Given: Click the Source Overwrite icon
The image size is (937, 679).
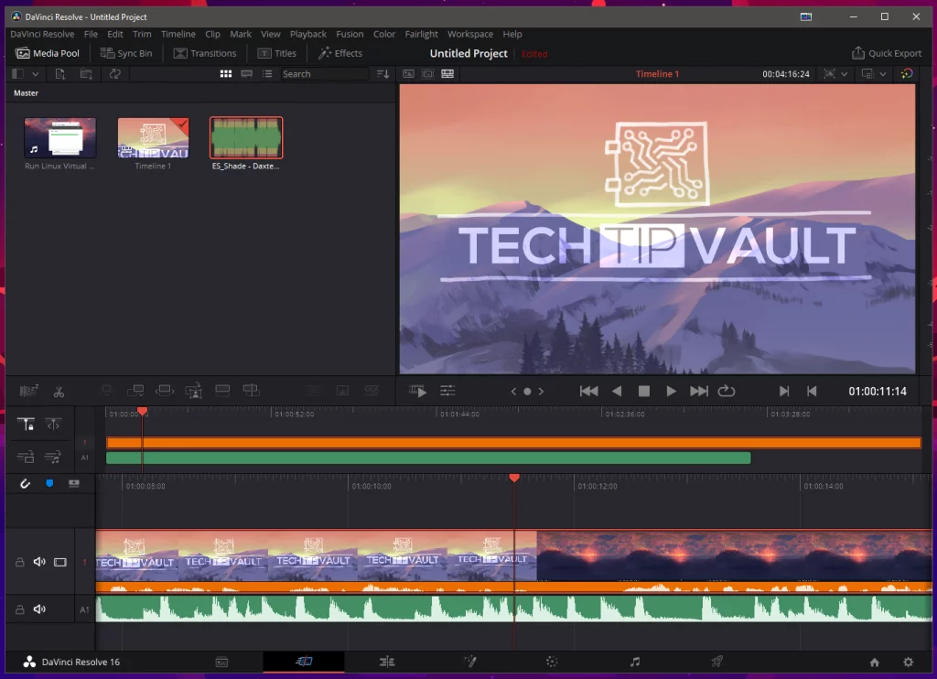Looking at the screenshot, I should point(251,391).
